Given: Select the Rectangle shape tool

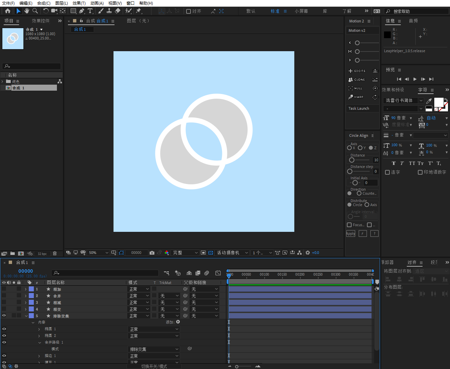Looking at the screenshot, I should pyautogui.click(x=73, y=11).
